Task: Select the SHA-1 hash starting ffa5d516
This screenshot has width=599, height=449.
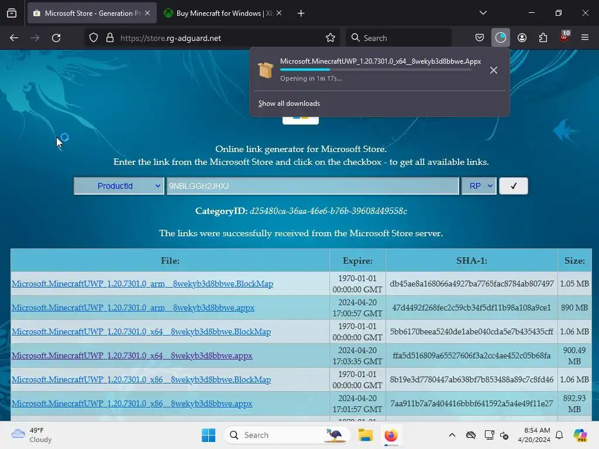Action: pos(472,356)
